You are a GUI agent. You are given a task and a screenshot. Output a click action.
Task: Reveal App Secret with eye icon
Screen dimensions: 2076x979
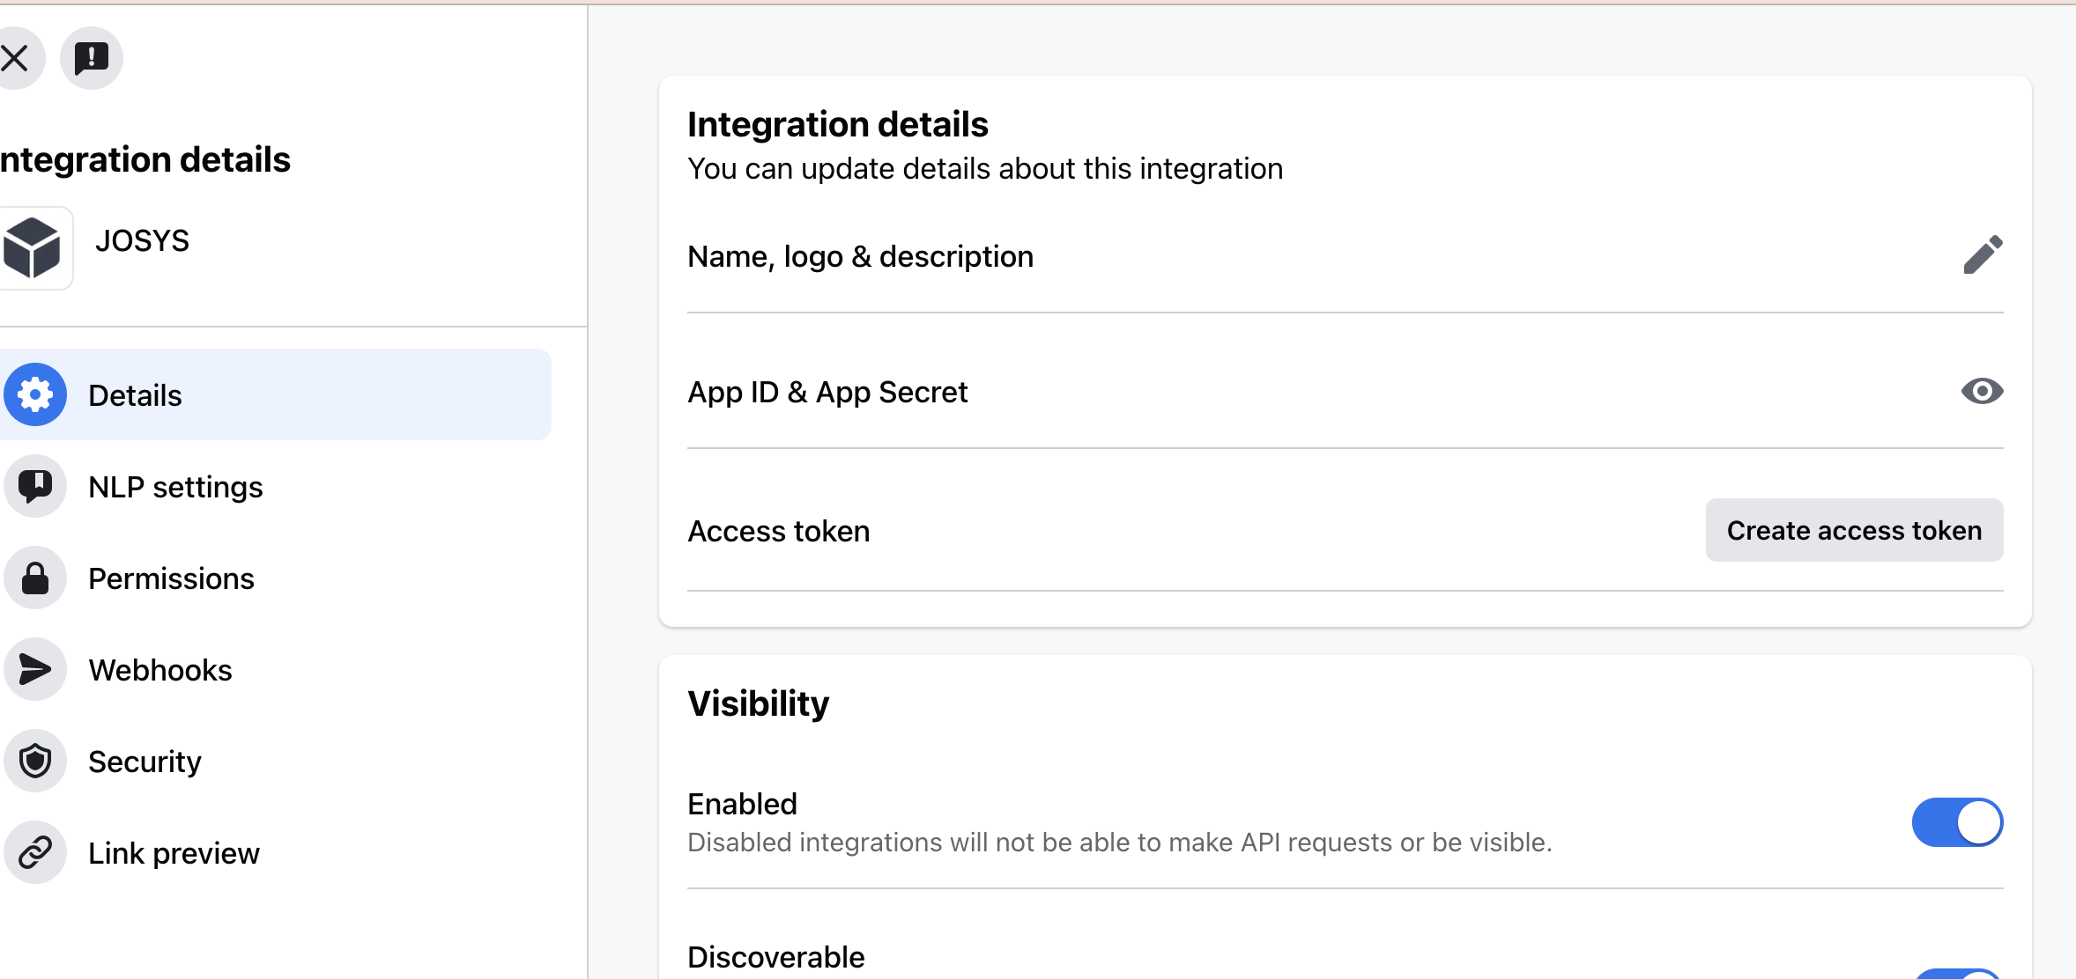coord(1982,392)
